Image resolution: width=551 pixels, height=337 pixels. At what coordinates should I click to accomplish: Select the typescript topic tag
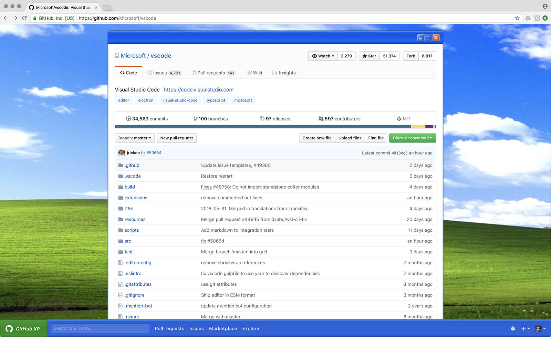pos(216,100)
